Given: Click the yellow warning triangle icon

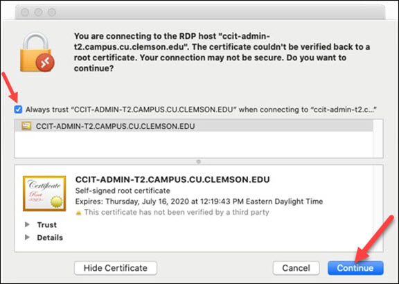Looking at the screenshot, I should (x=79, y=213).
